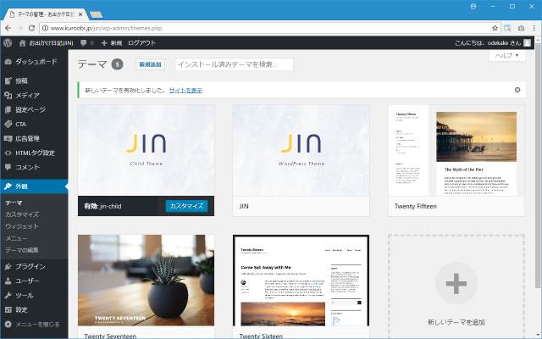Image resolution: width=542 pixels, height=339 pixels.
Task: Click the 広告管理 icon in sidebar
Action: [x=8, y=139]
